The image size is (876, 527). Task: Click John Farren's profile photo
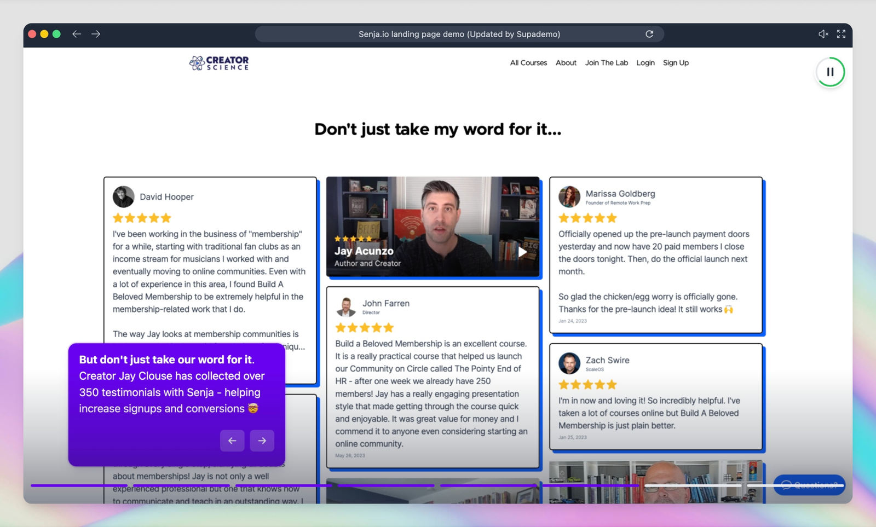345,306
